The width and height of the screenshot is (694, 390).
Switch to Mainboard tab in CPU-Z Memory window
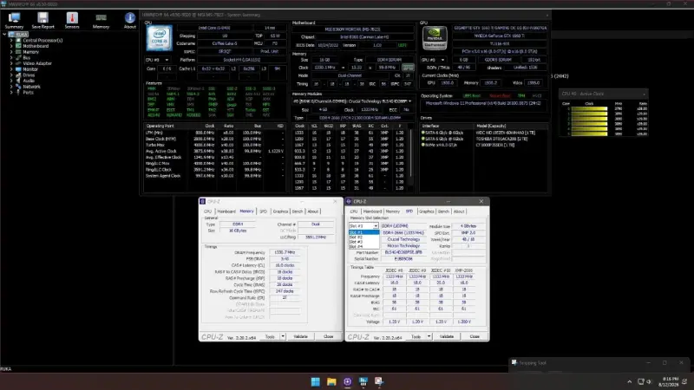(226, 211)
